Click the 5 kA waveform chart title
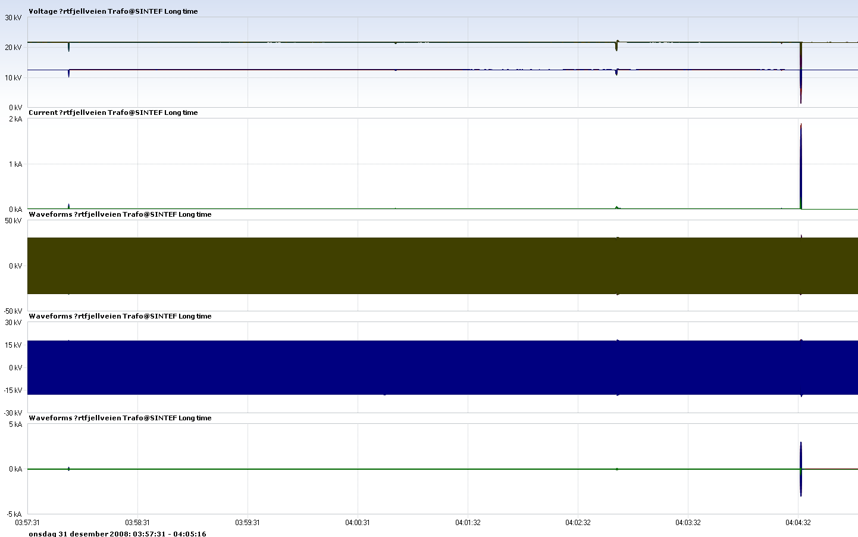Viewport: 858px width, 537px height. (120, 418)
